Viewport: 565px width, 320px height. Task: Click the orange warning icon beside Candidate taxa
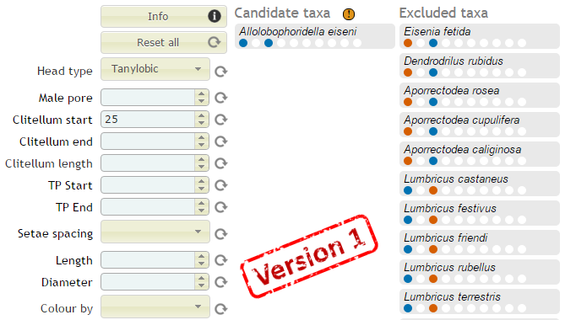[349, 14]
